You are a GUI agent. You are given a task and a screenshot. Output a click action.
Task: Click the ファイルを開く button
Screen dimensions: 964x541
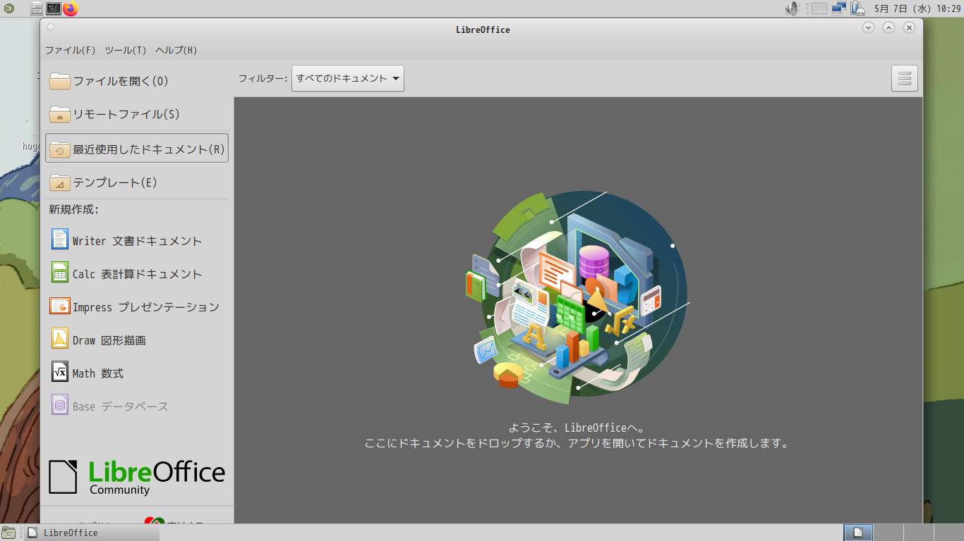click(x=120, y=81)
